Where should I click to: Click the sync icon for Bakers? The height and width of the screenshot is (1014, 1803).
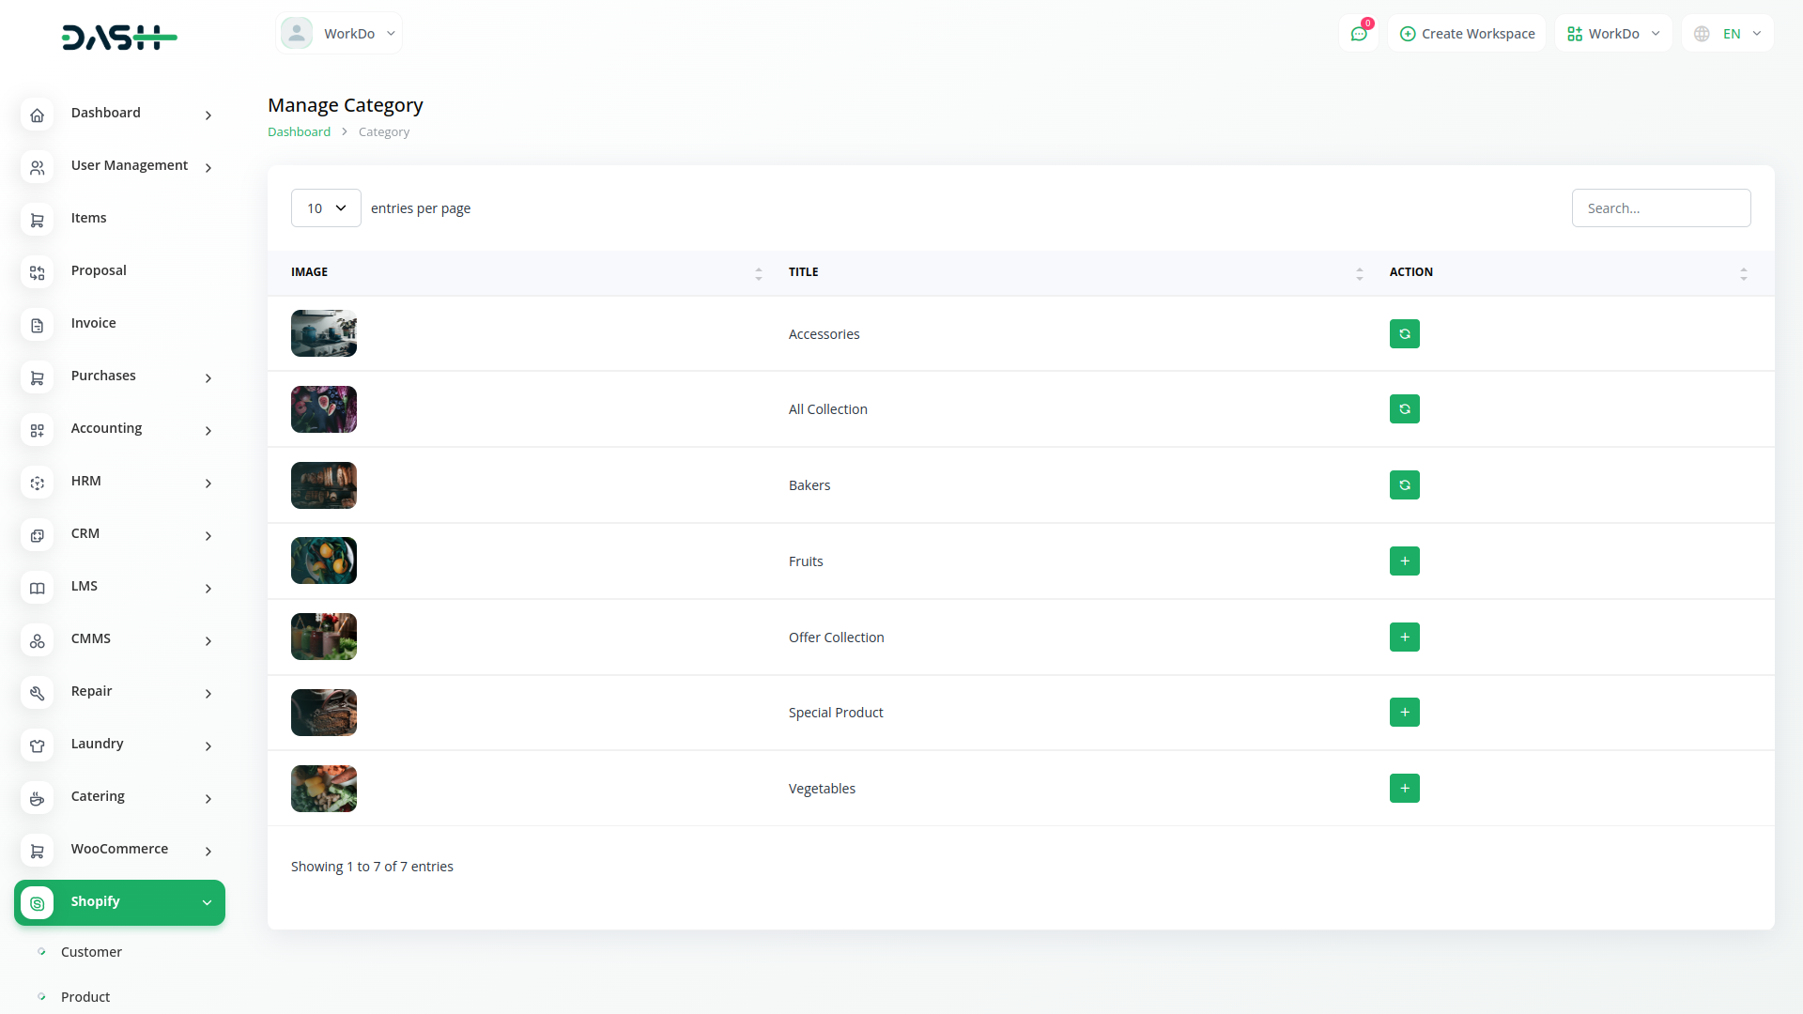pos(1404,485)
